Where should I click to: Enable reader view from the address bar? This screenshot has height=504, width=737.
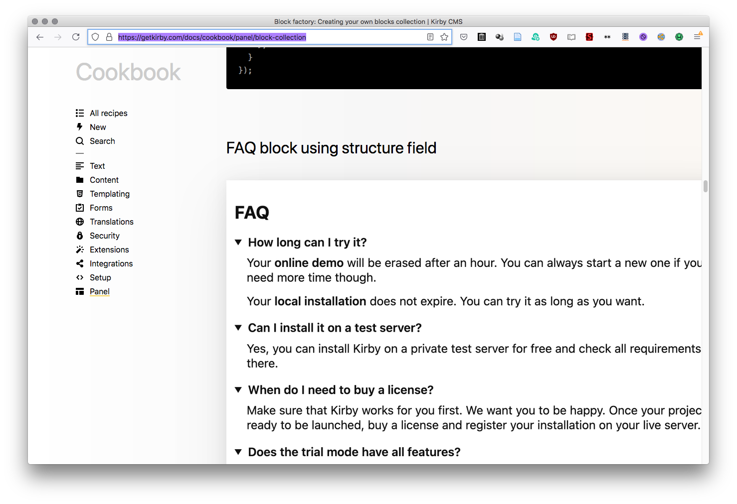click(430, 36)
